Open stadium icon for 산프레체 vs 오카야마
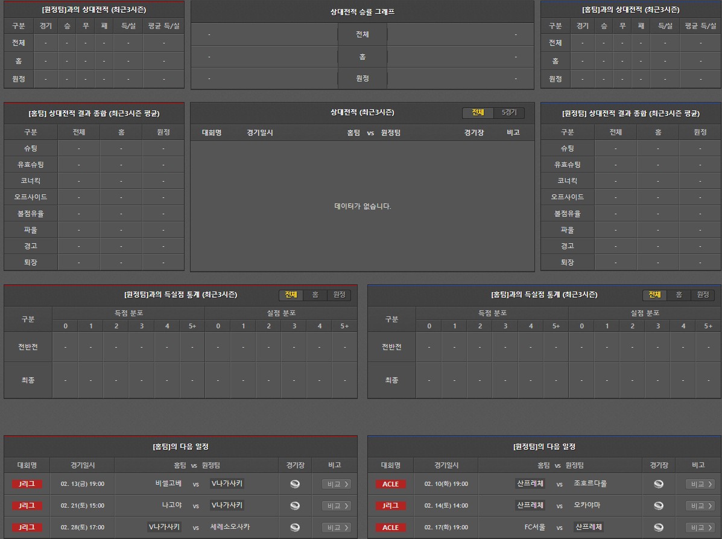 659,506
